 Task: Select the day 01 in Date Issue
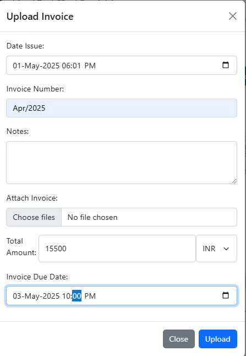(x=17, y=66)
